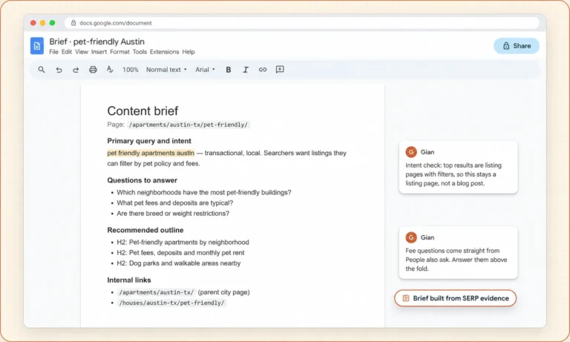
Task: Click the Share button
Action: pyautogui.click(x=517, y=46)
